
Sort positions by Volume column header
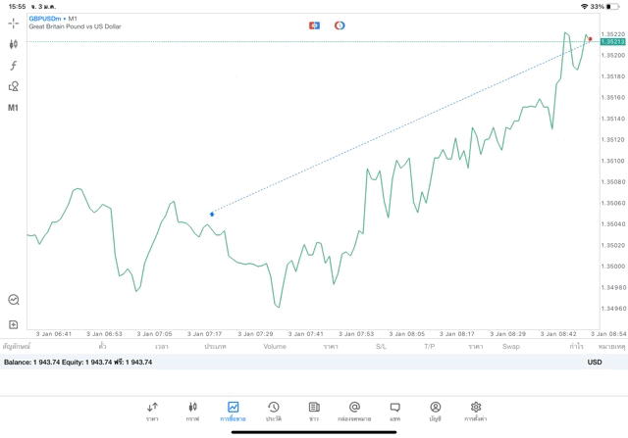click(275, 346)
